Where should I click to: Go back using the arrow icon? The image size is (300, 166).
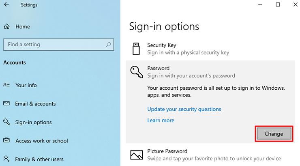(6, 4)
